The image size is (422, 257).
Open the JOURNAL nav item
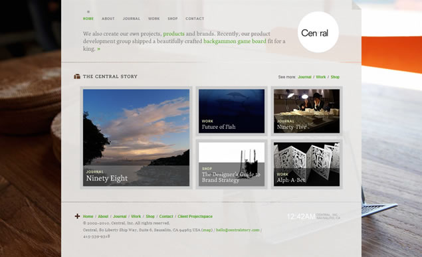pyautogui.click(x=132, y=19)
